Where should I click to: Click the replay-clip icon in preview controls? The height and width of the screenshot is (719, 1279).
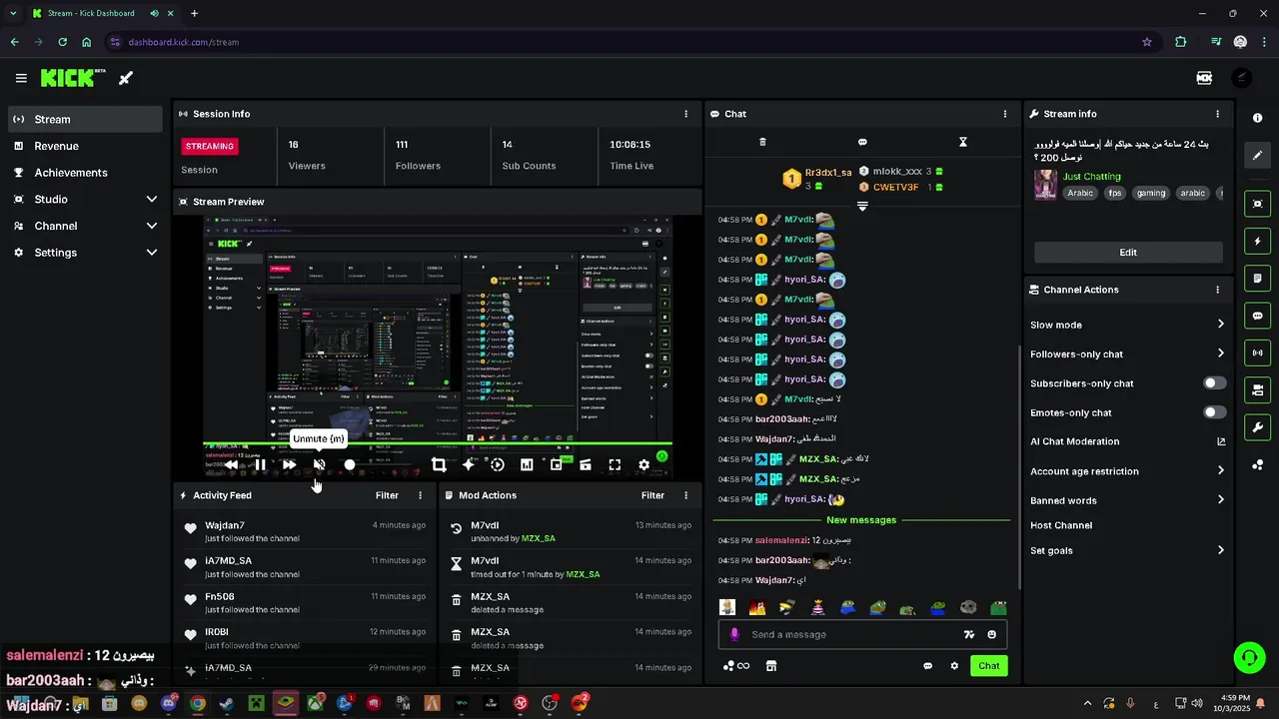[497, 464]
